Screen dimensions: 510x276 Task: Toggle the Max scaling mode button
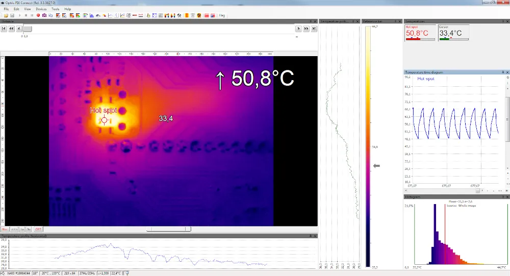pos(5,230)
